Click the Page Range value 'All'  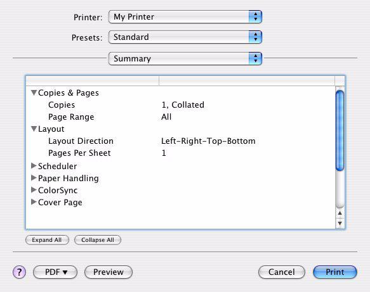pyautogui.click(x=166, y=117)
